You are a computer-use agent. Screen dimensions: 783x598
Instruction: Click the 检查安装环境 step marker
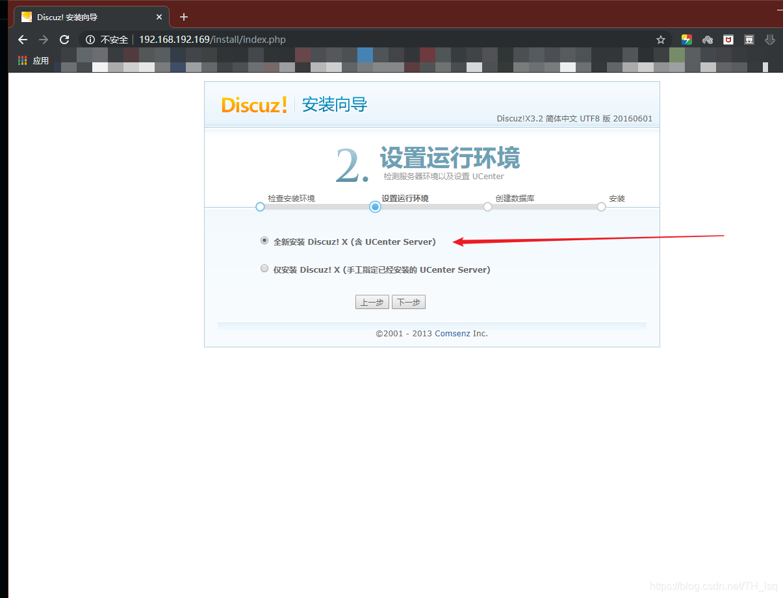(x=260, y=206)
